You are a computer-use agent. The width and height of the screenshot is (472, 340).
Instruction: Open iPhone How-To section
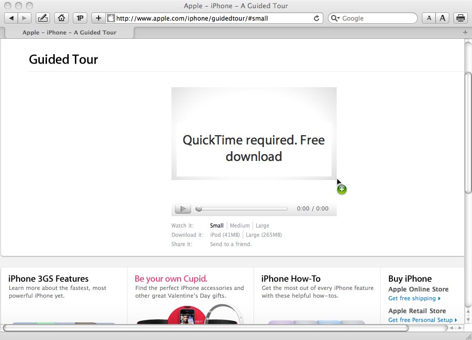point(291,279)
